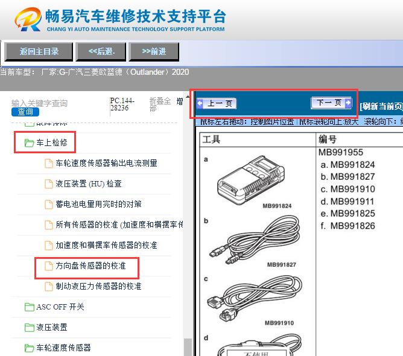Go back with <<后退 button
Image resolution: width=403 pixels, height=356 pixels.
tap(101, 52)
